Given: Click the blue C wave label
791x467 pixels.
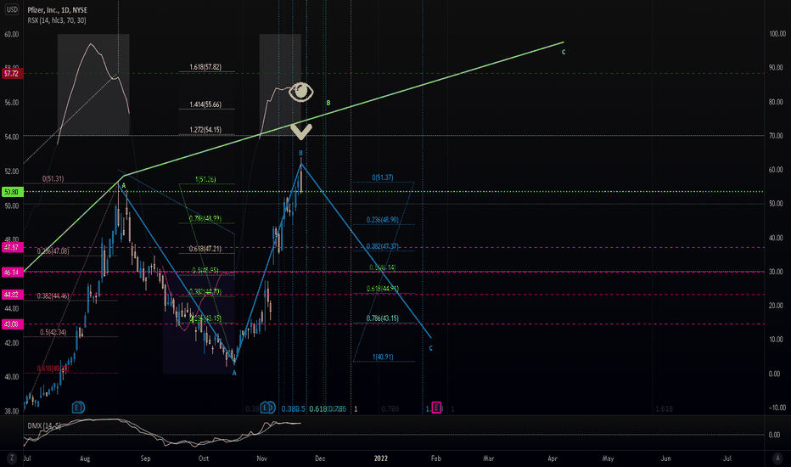Looking at the screenshot, I should click(x=430, y=348).
